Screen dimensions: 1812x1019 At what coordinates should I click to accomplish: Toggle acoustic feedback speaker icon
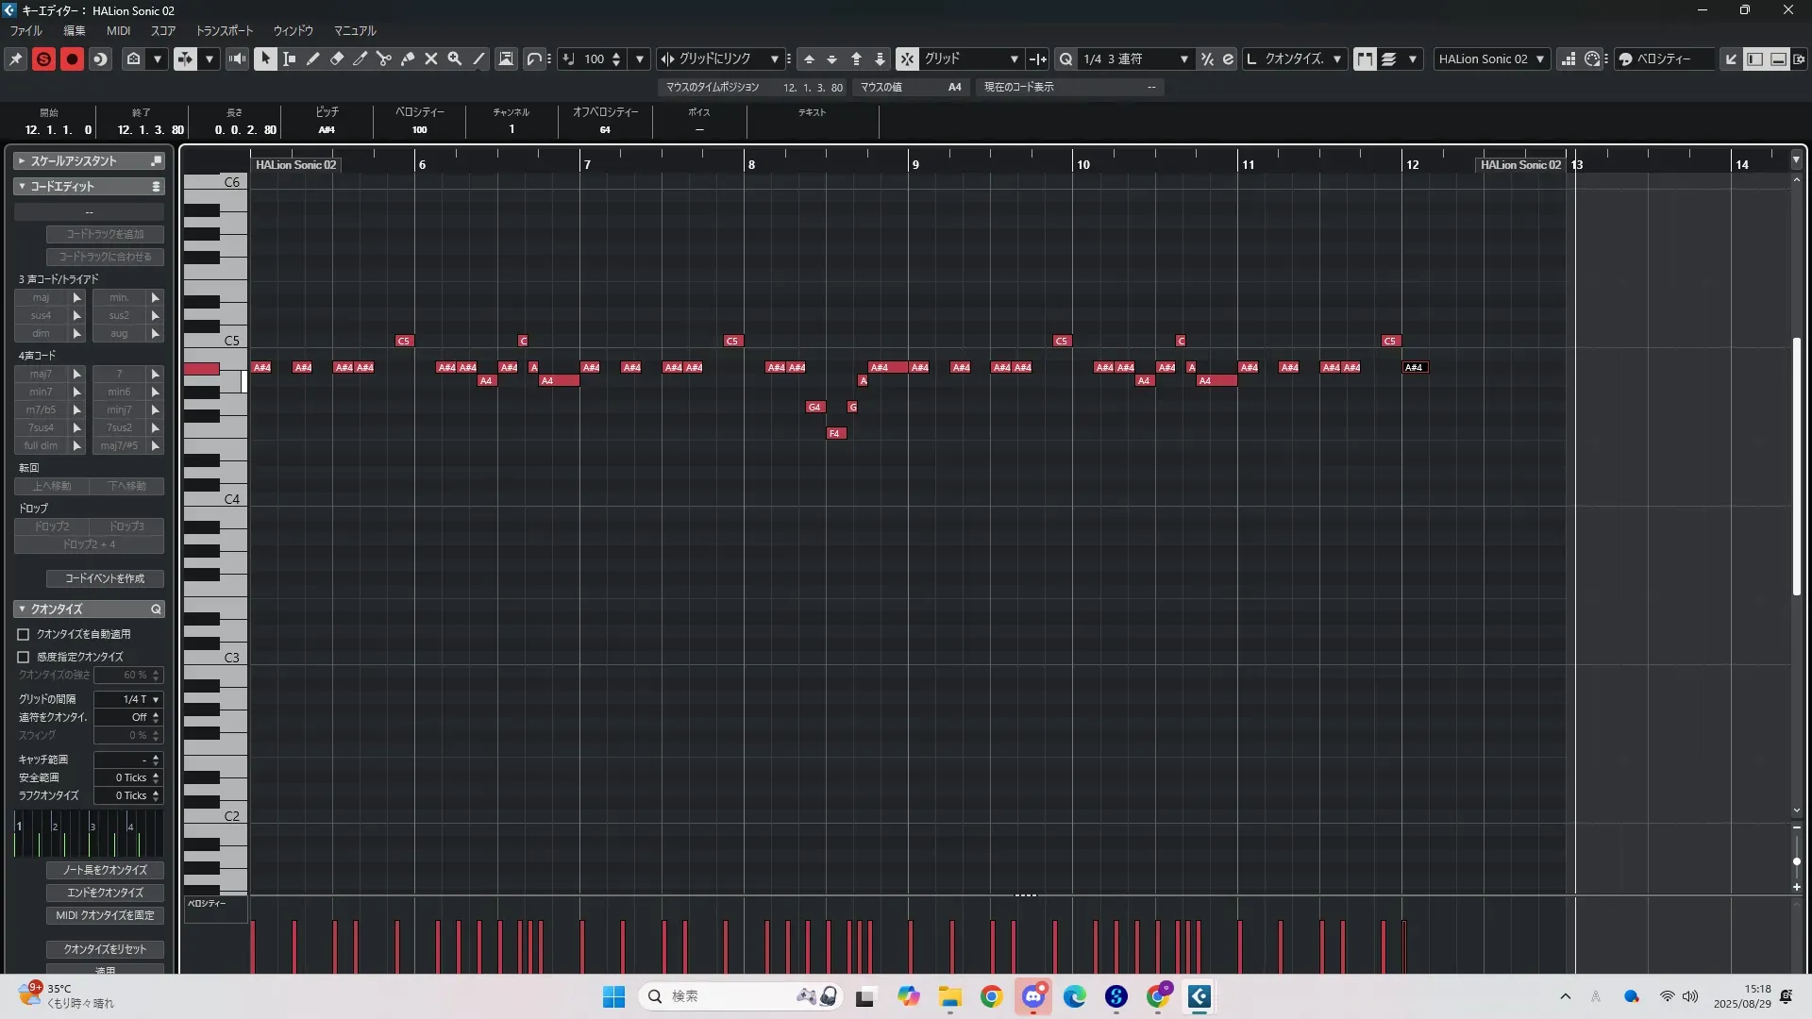tap(237, 58)
